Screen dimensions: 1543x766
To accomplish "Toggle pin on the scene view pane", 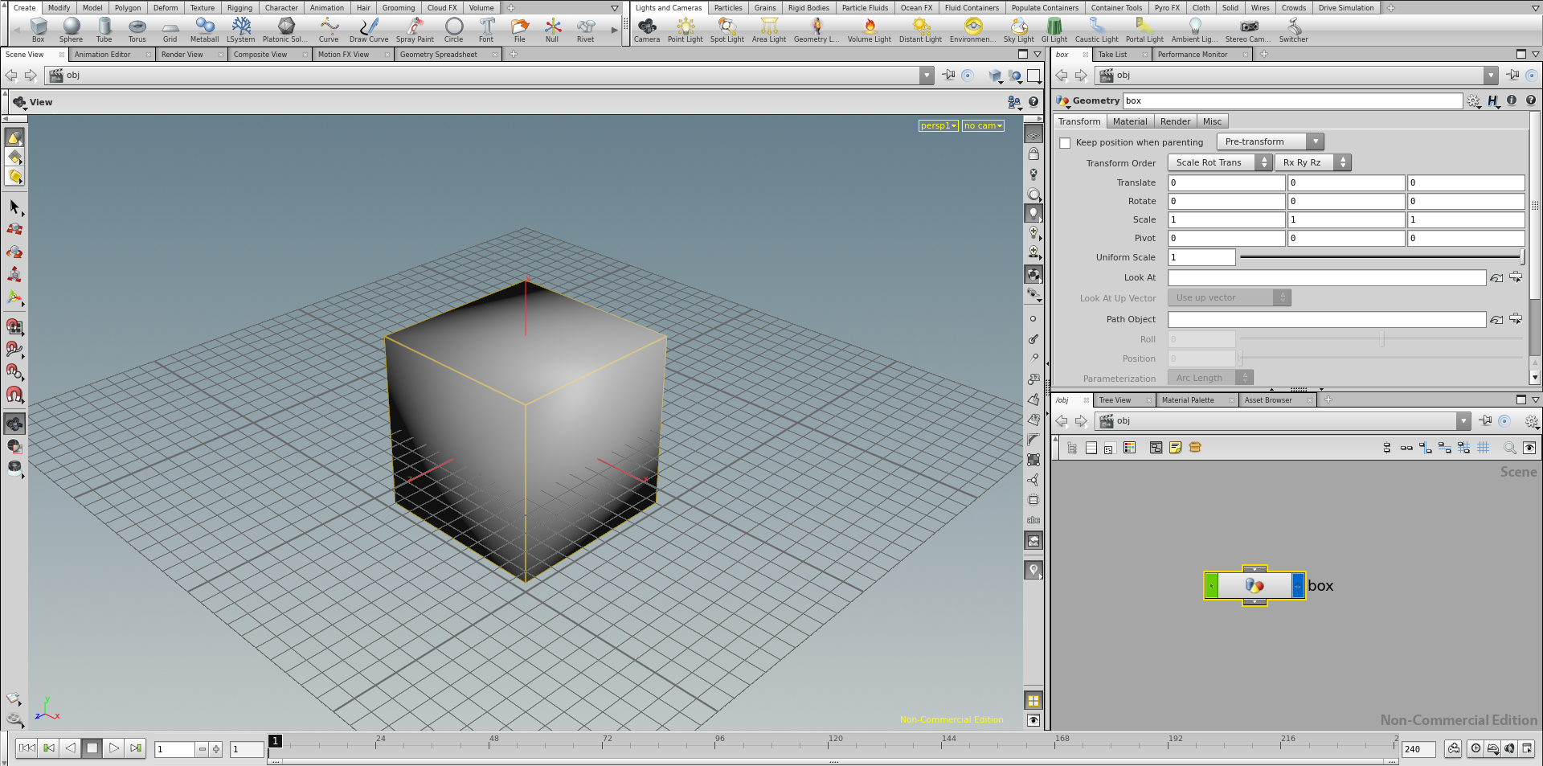I will coord(949,75).
